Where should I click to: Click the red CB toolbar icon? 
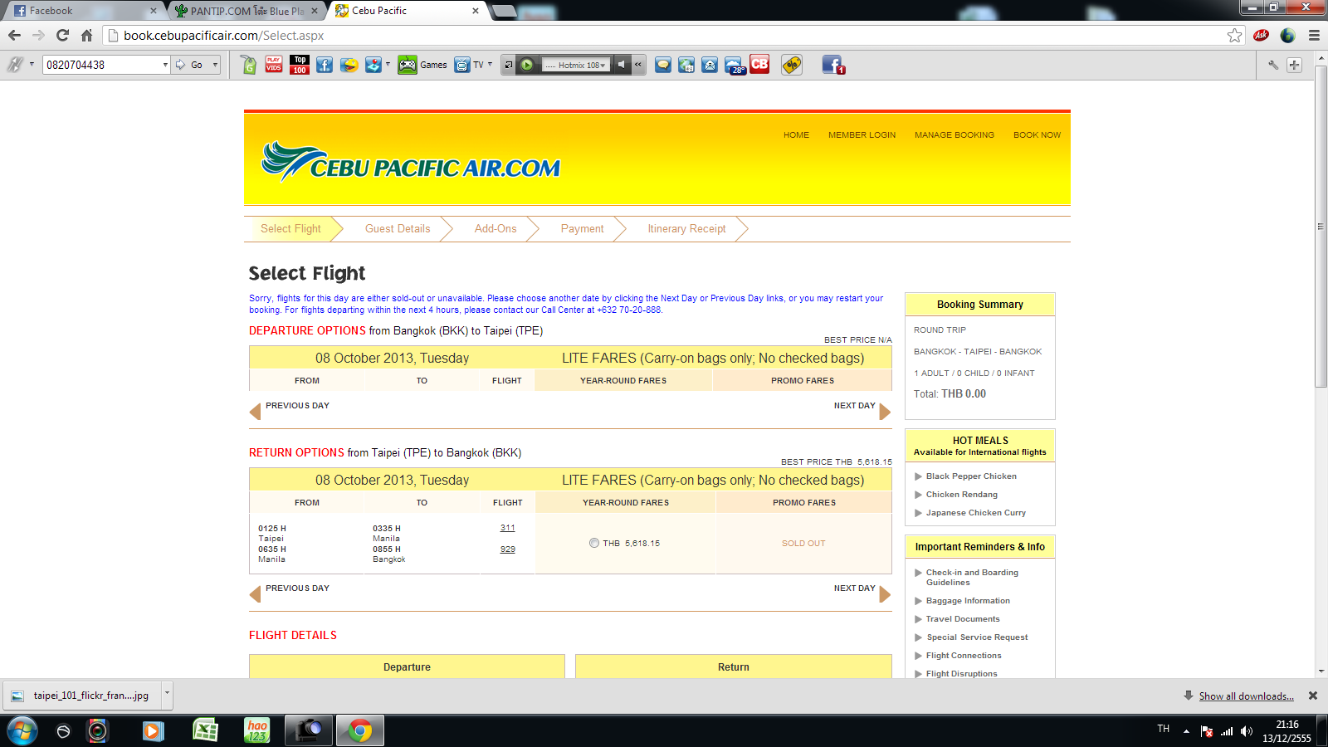[x=759, y=64]
